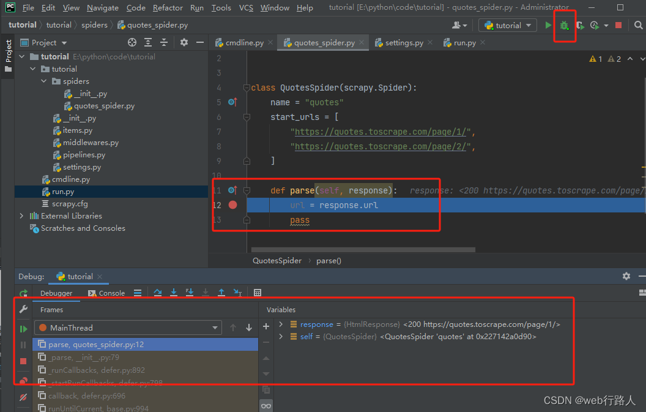This screenshot has width=646, height=412.
Task: Open Evaluate Expression calculator icon
Action: tap(258, 293)
